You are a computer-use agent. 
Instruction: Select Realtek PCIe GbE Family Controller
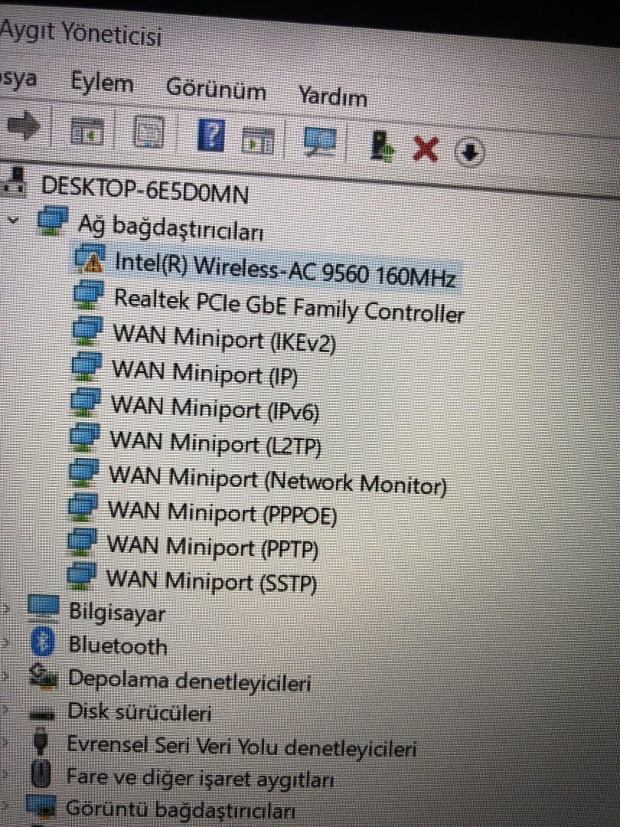pos(289,306)
